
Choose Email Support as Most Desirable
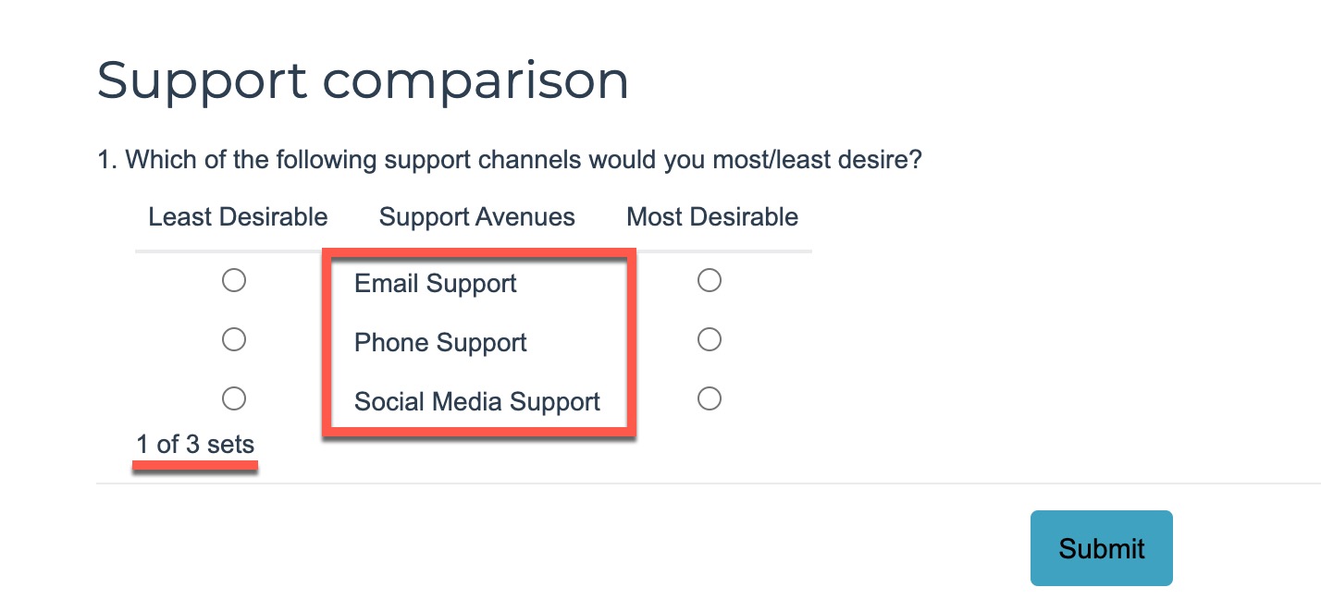(710, 280)
